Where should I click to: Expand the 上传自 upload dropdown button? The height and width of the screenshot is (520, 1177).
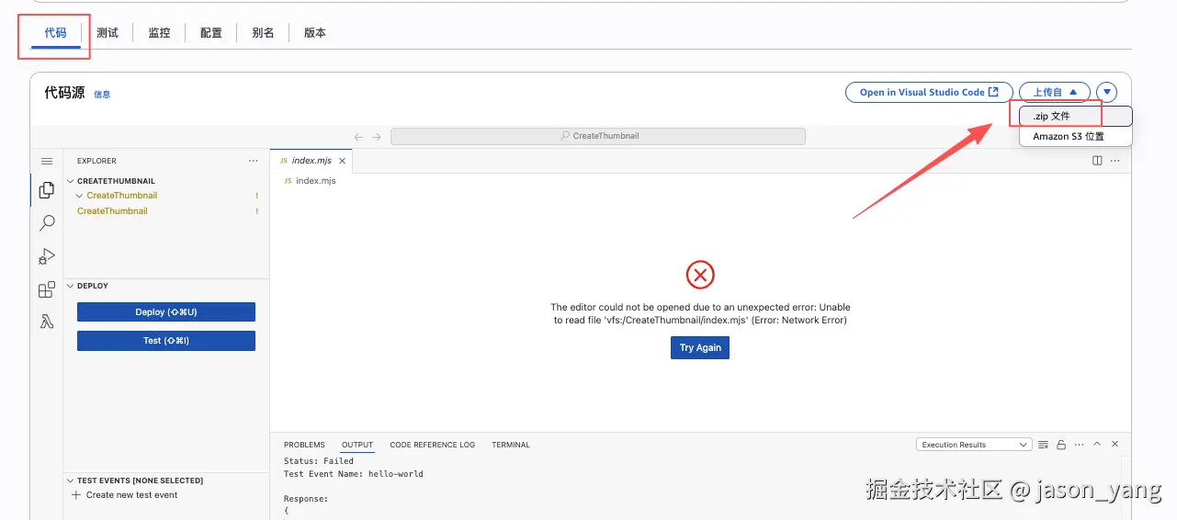[1054, 92]
